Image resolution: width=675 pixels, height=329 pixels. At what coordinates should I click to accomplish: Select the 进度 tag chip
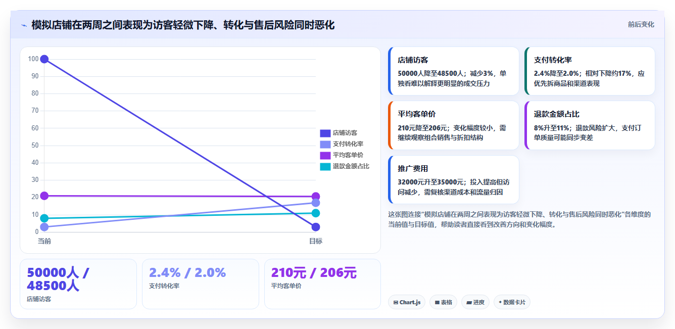tap(475, 302)
